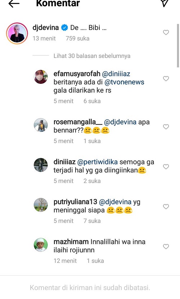Viewport: 180px width, 299px height.
Task: Like rosemangalla__'s reply
Action: (166, 127)
